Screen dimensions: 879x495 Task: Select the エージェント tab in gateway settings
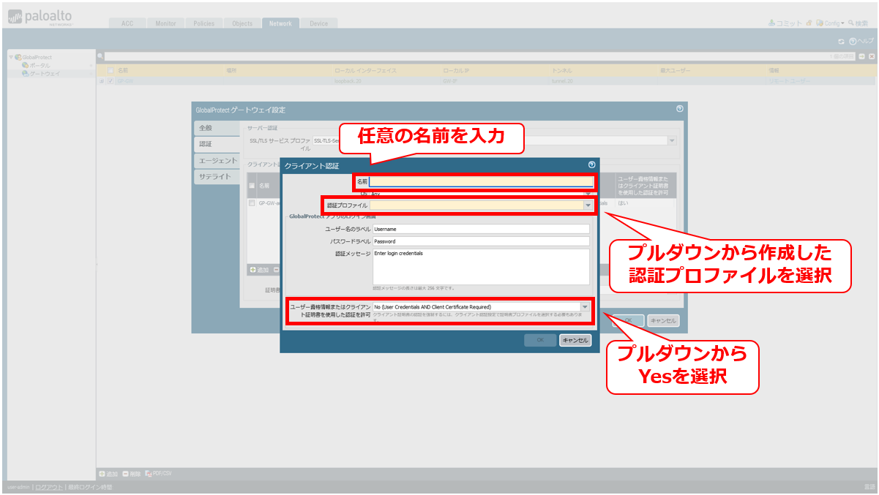coord(217,161)
